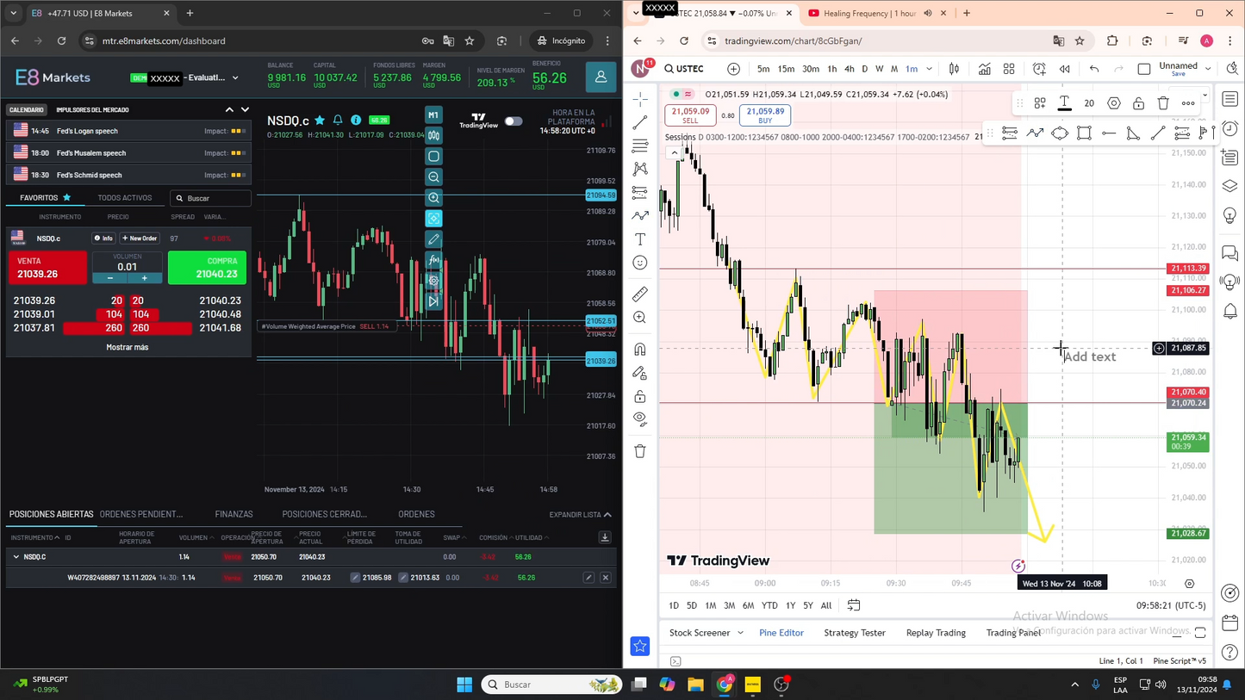Image resolution: width=1245 pixels, height=700 pixels.
Task: Switch to the Pine Editor tab
Action: pos(781,632)
